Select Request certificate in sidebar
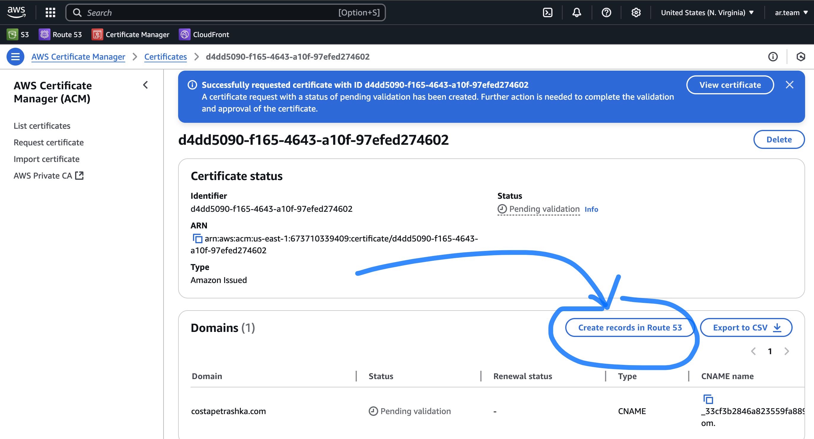This screenshot has width=814, height=439. pos(49,142)
